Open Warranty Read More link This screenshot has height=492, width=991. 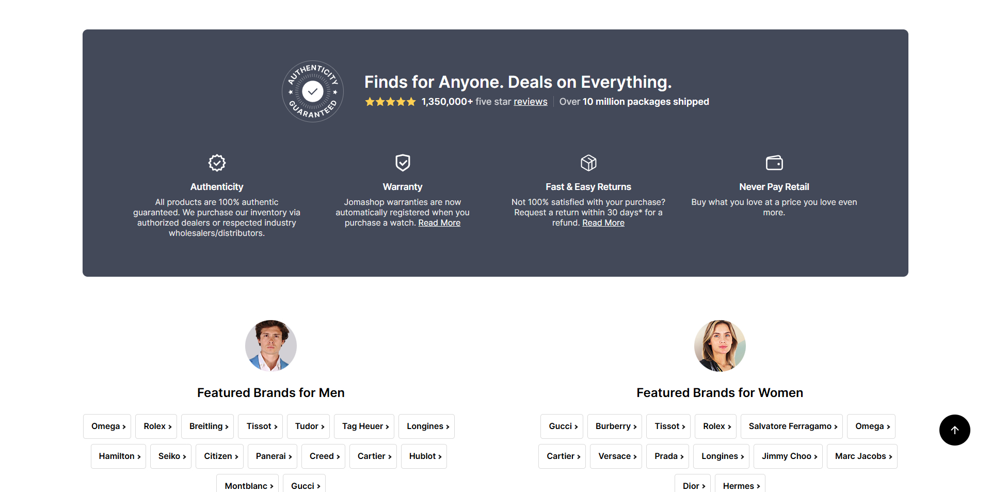439,223
